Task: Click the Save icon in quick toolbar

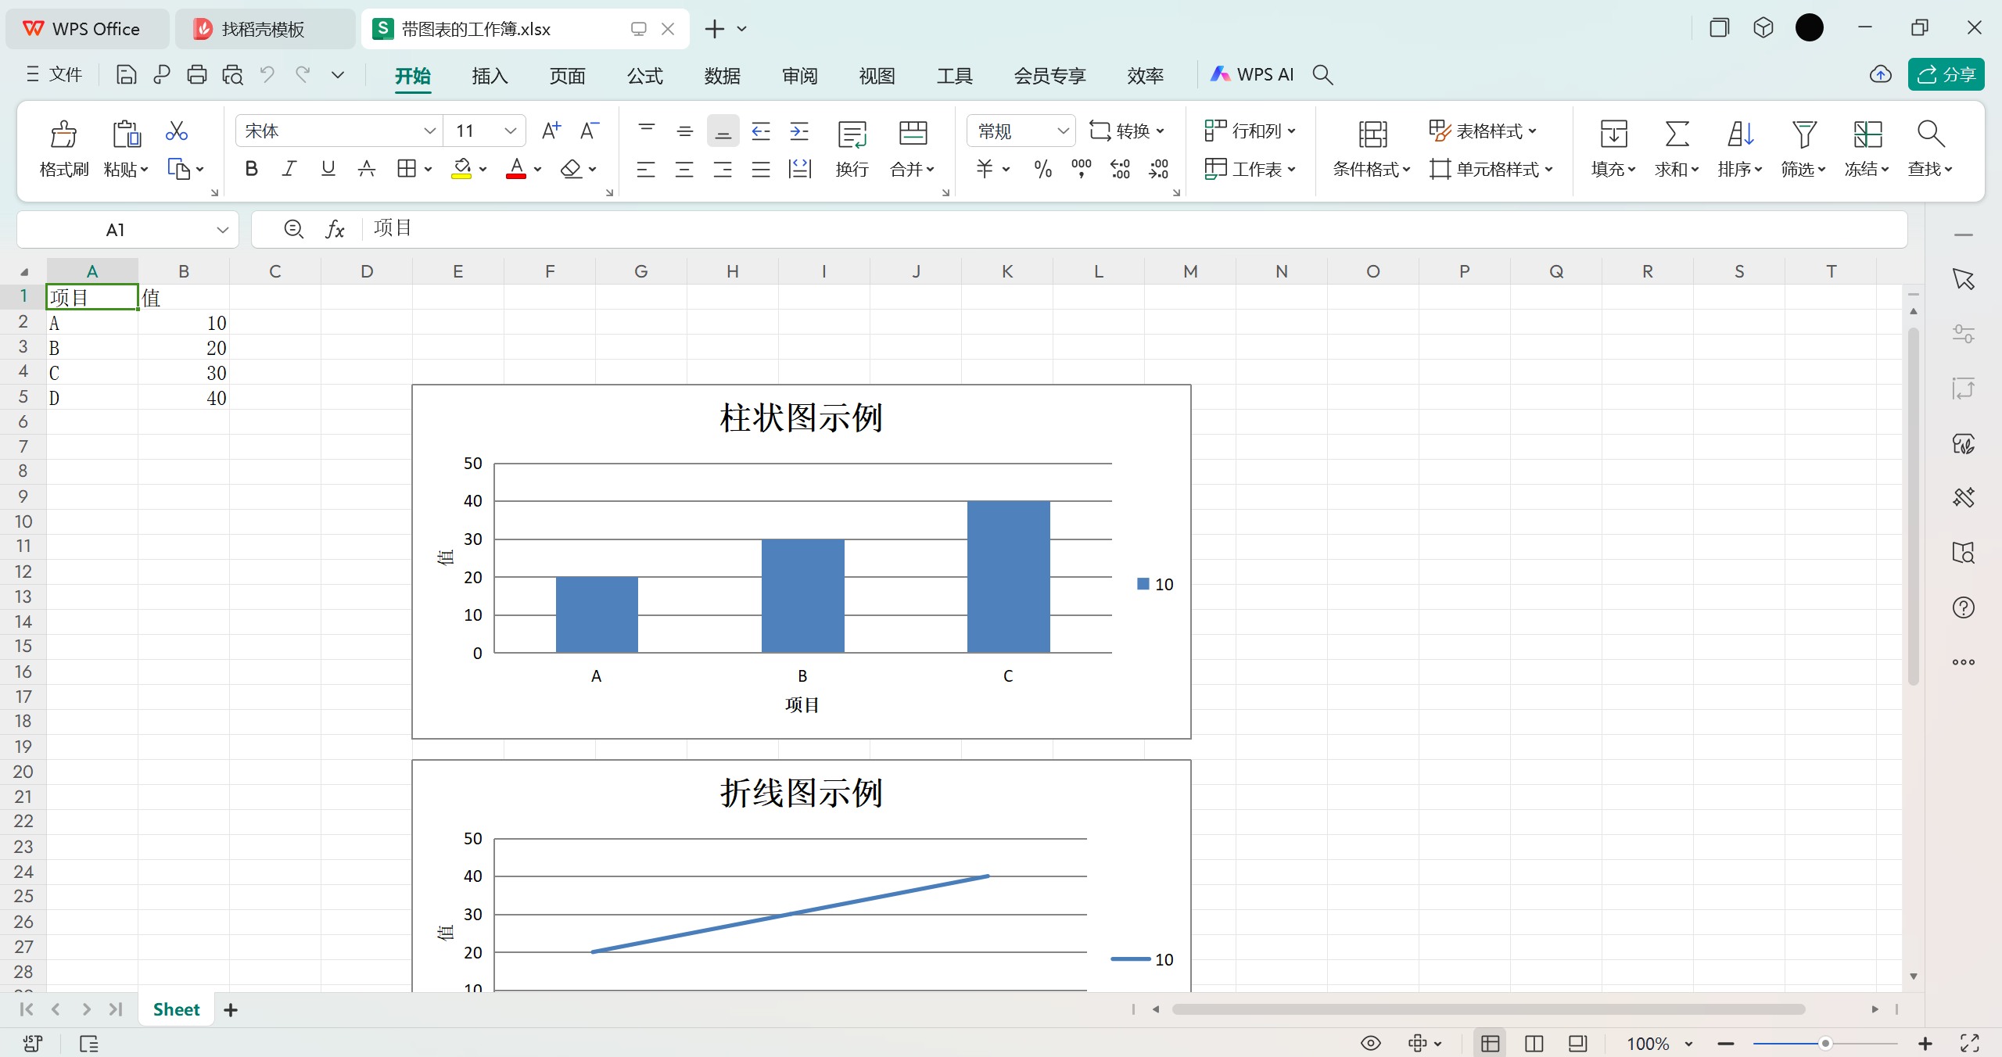Action: (x=126, y=74)
